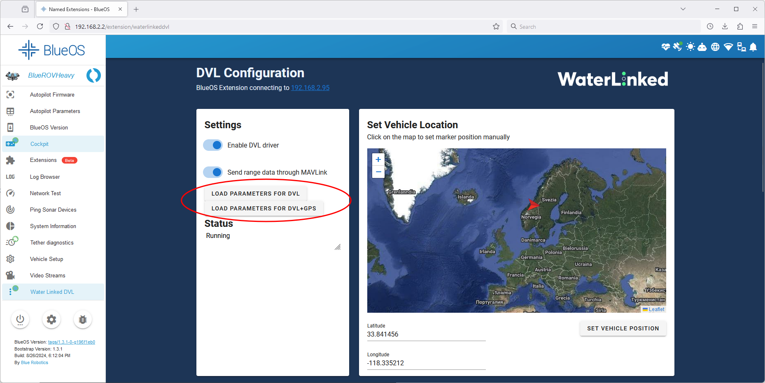Toggle the Enable DVL driver switch
Viewport: 765px width, 383px height.
point(213,145)
